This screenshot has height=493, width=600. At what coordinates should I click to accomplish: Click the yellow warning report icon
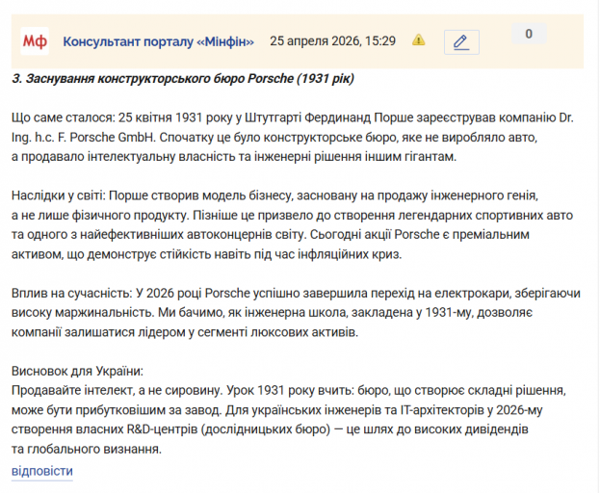pos(418,39)
